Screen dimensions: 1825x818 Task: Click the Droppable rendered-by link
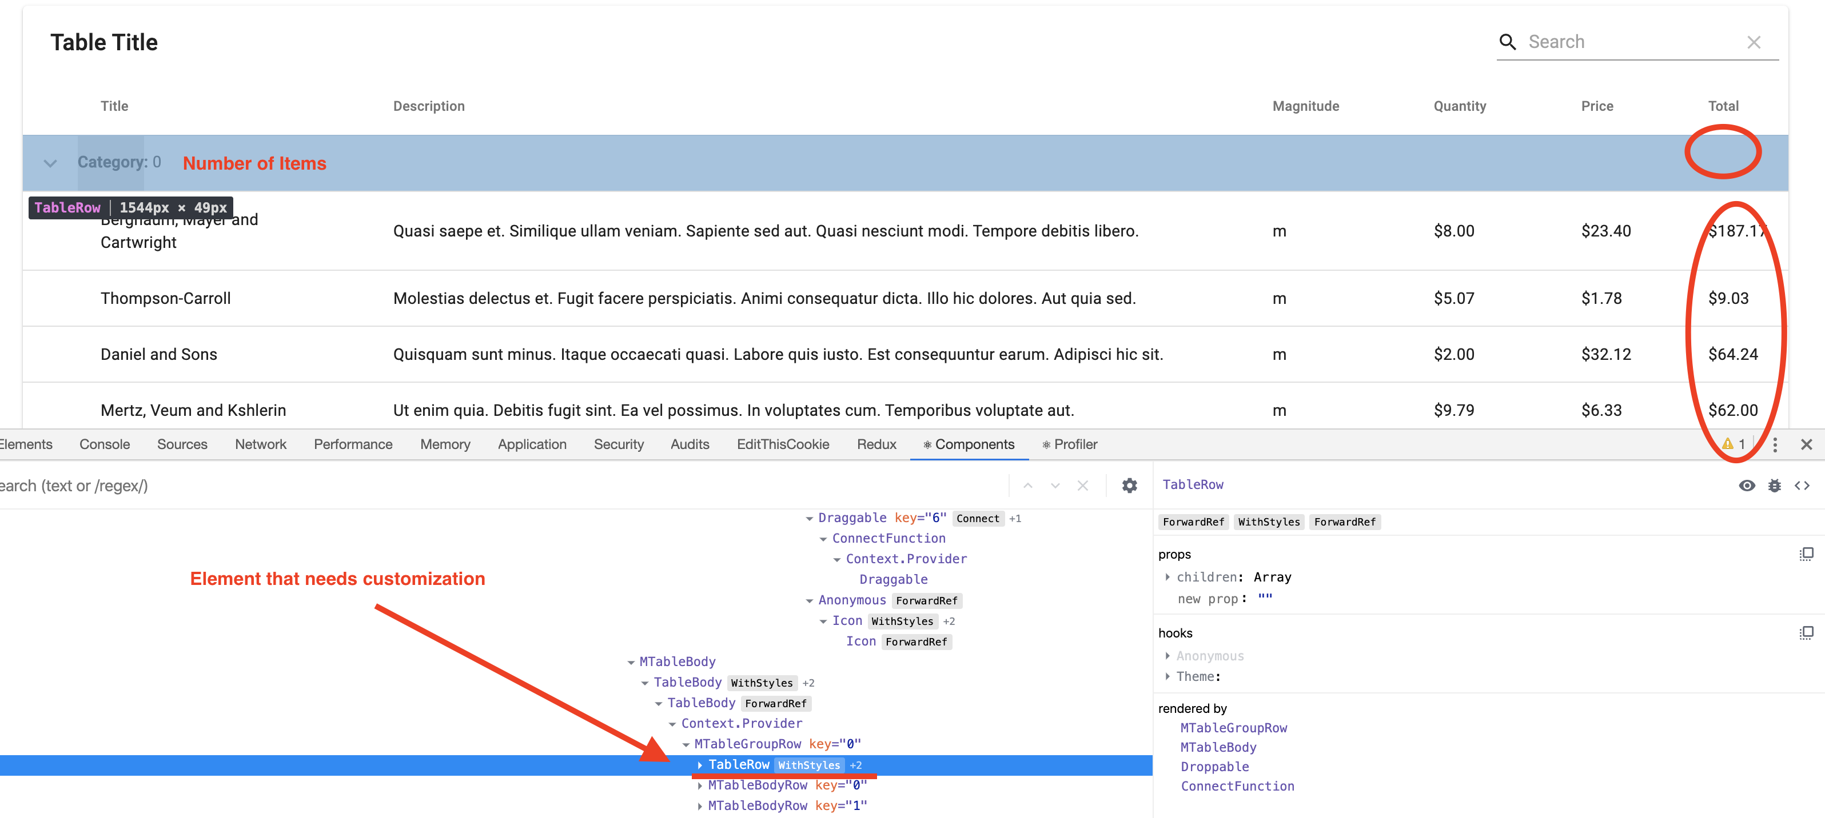[1214, 767]
